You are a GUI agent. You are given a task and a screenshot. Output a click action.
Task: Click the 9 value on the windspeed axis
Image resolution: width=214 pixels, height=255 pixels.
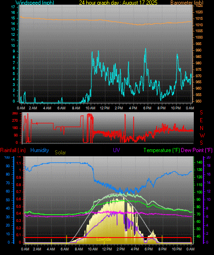[x=14, y=51]
